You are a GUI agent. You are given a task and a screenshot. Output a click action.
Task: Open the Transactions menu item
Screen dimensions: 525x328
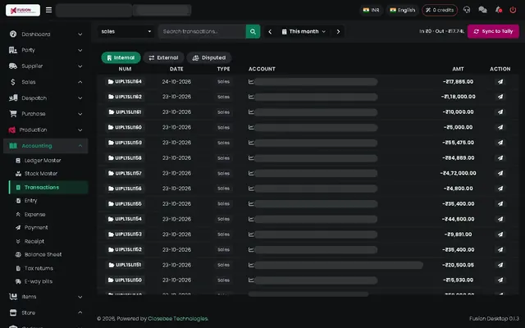tap(49, 188)
